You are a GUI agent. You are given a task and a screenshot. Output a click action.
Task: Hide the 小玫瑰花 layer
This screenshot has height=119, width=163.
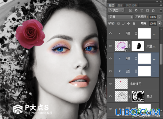pos(110,84)
